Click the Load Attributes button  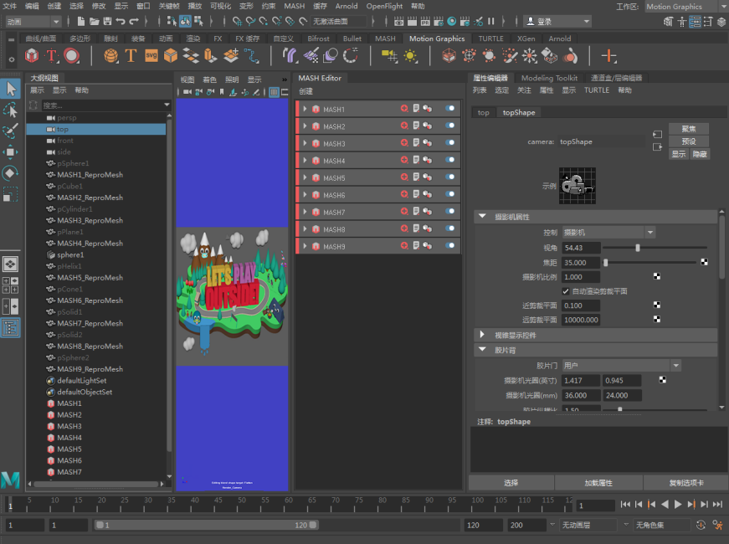[x=598, y=483]
